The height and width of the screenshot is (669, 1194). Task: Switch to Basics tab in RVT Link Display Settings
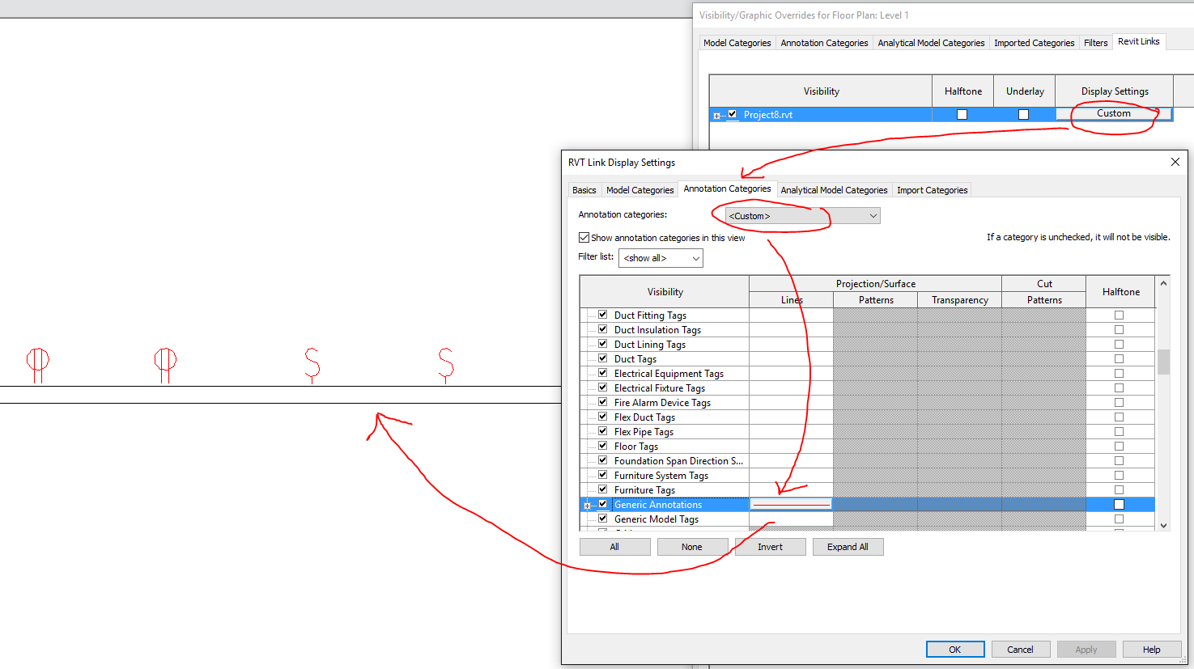click(584, 190)
